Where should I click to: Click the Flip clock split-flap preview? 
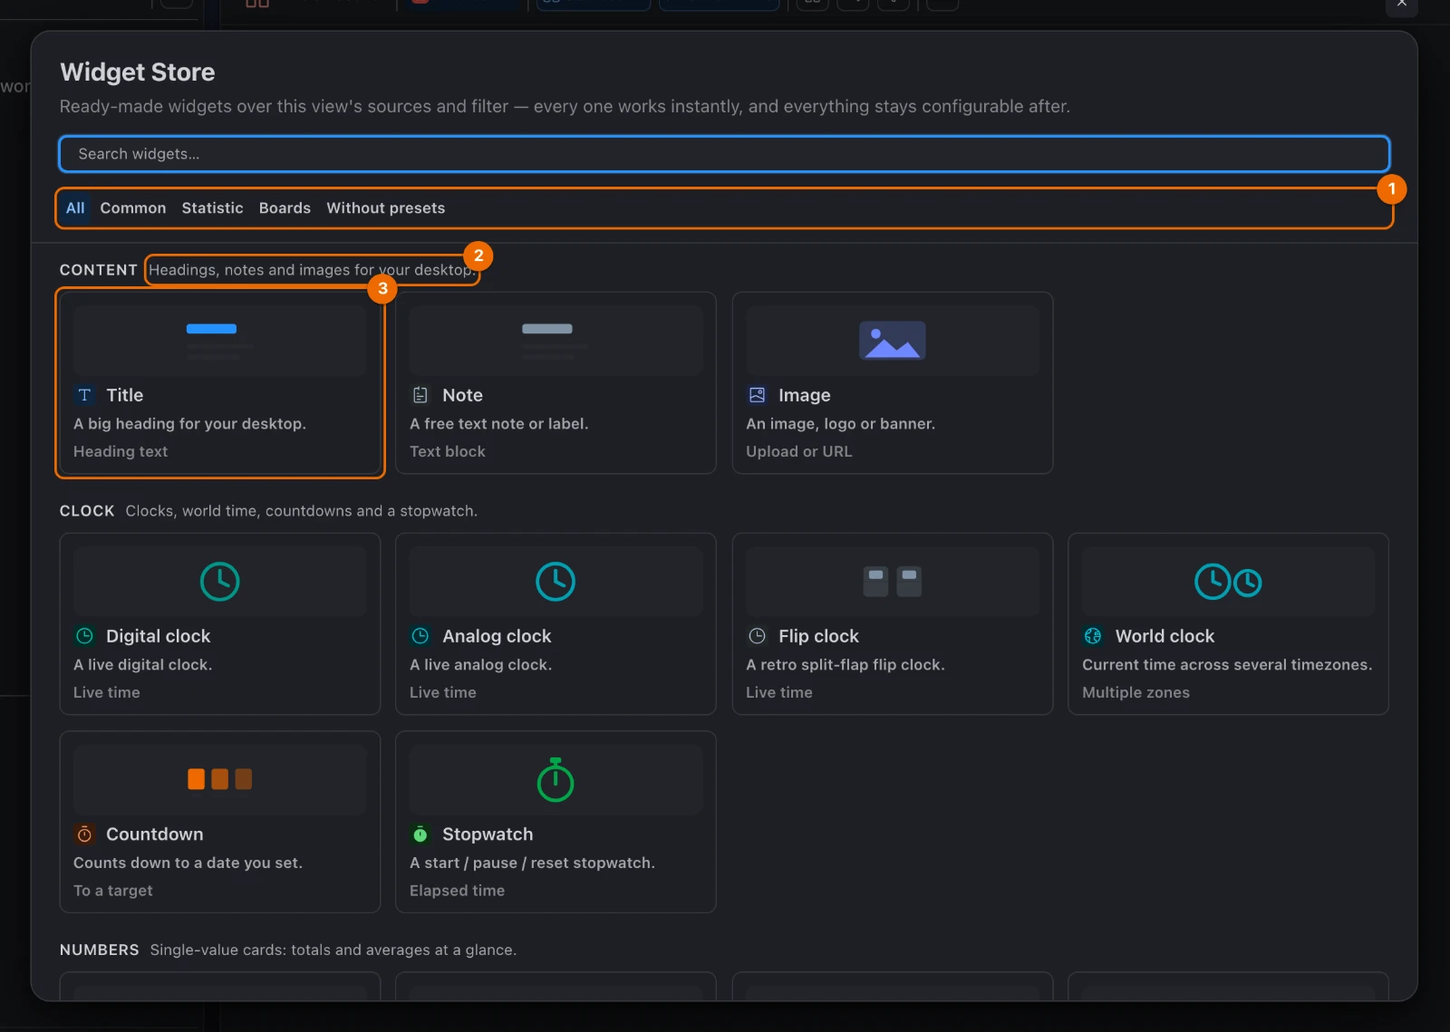(893, 582)
